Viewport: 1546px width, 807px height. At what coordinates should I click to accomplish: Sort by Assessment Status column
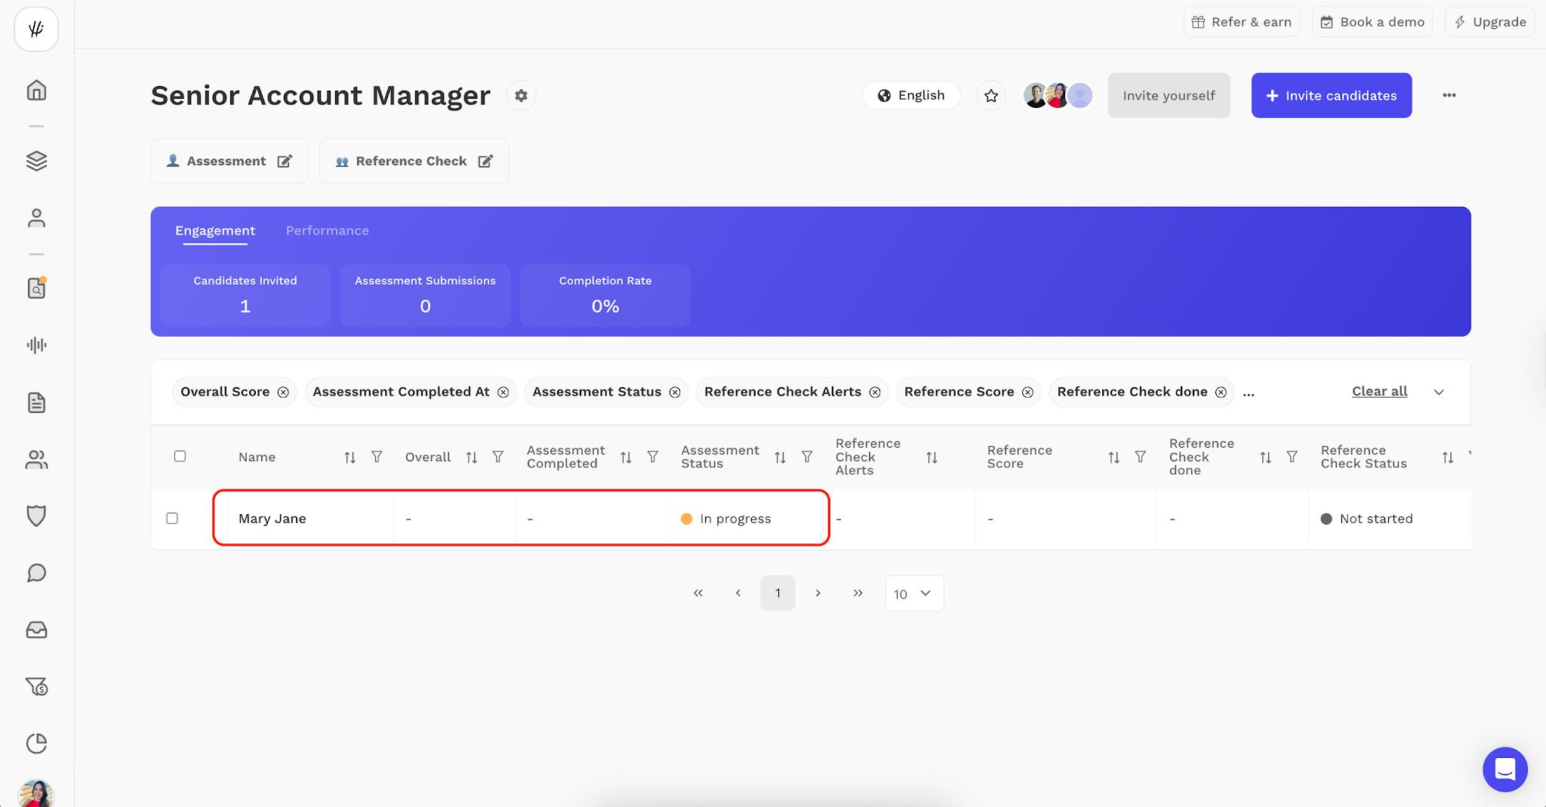(x=780, y=457)
